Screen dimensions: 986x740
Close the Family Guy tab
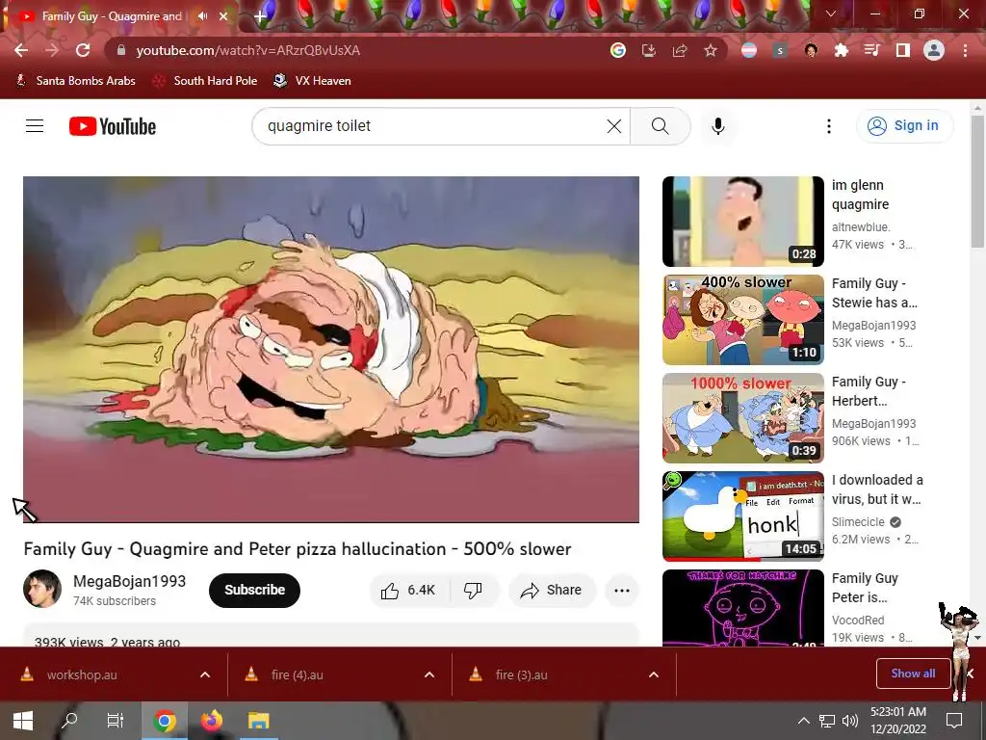click(x=223, y=16)
